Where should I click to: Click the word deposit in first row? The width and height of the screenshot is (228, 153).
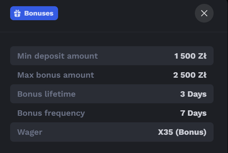(x=49, y=56)
